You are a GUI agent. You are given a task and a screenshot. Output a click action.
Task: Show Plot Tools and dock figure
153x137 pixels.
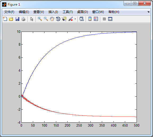[110, 19]
